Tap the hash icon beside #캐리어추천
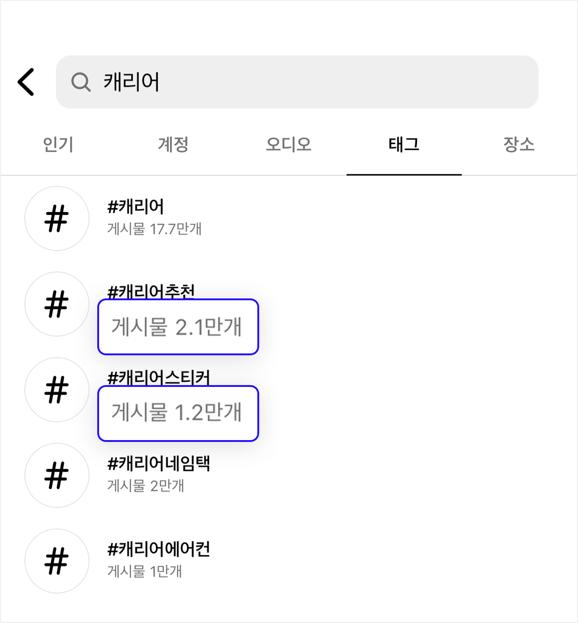 [57, 304]
